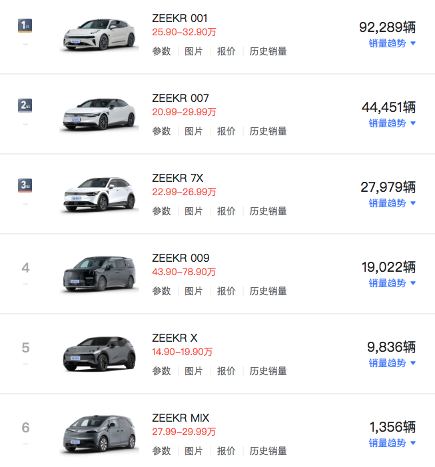Click ZEEKR 009 price range 43.90-78.90万
This screenshot has height=467, width=435.
[x=184, y=272]
